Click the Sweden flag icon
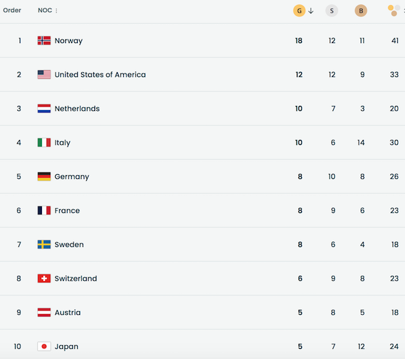The width and height of the screenshot is (405, 359). [x=44, y=245]
